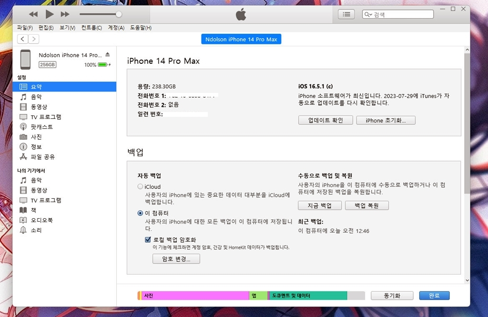Open the 컨트롤(C) menu

pos(91,28)
